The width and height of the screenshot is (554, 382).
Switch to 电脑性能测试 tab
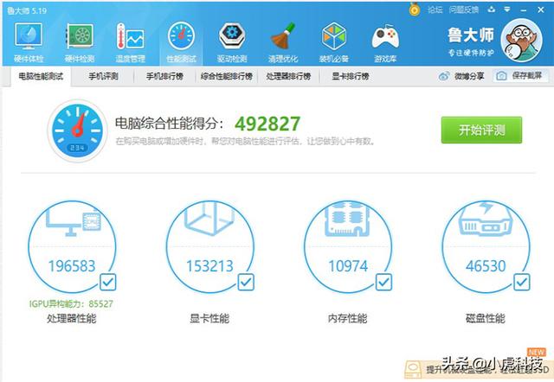tap(41, 76)
